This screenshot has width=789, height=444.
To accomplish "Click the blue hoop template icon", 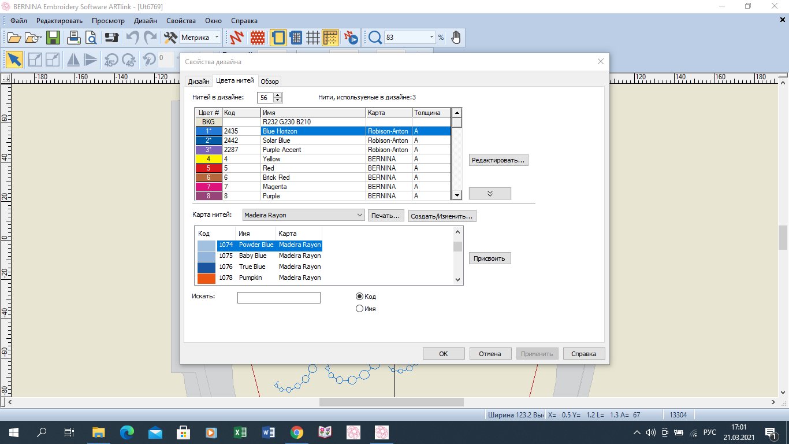I will (296, 38).
